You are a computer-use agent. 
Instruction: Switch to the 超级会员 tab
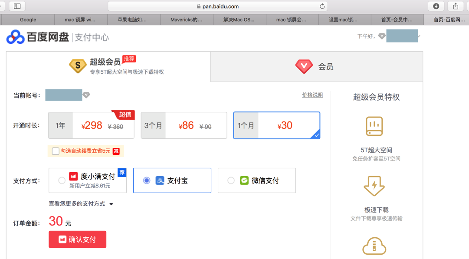click(x=108, y=66)
